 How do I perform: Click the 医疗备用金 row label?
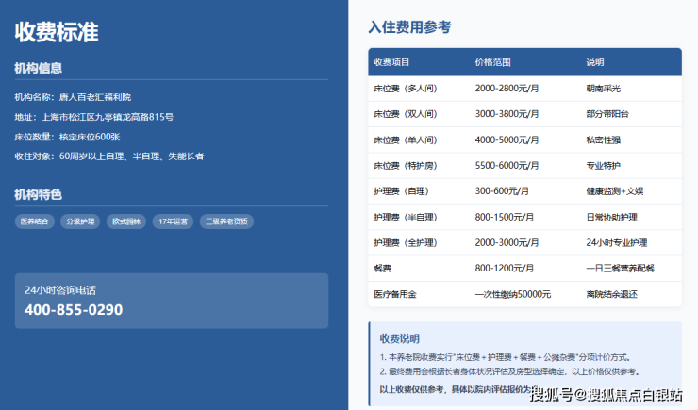click(x=395, y=294)
